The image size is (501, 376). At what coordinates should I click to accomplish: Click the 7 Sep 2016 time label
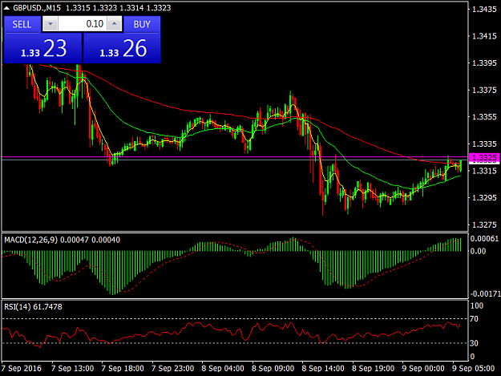click(x=22, y=368)
